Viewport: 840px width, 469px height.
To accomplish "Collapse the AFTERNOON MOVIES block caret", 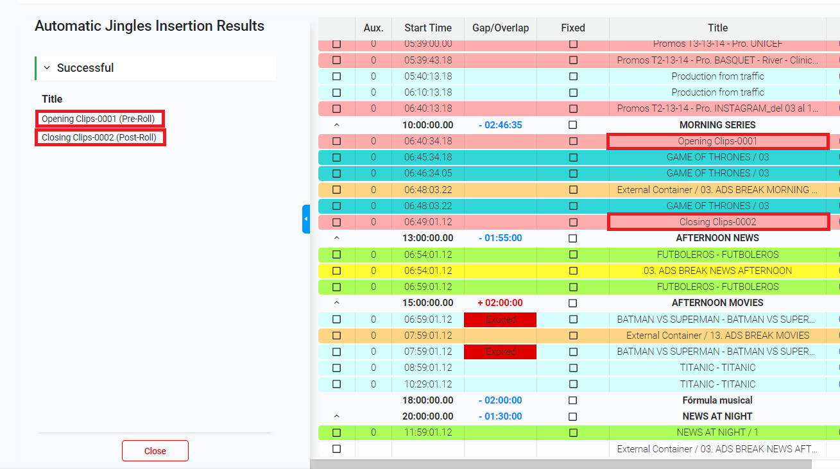I will coord(337,303).
